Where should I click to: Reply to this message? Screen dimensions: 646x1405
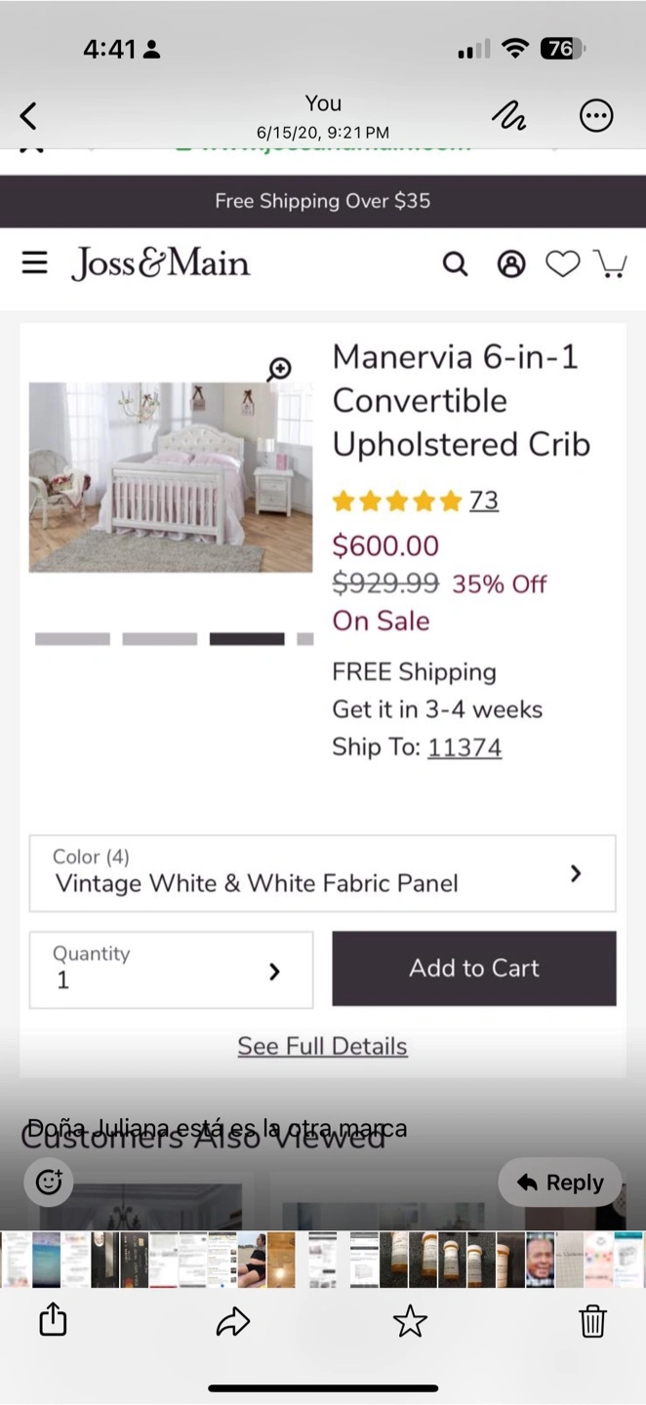pyautogui.click(x=560, y=1183)
